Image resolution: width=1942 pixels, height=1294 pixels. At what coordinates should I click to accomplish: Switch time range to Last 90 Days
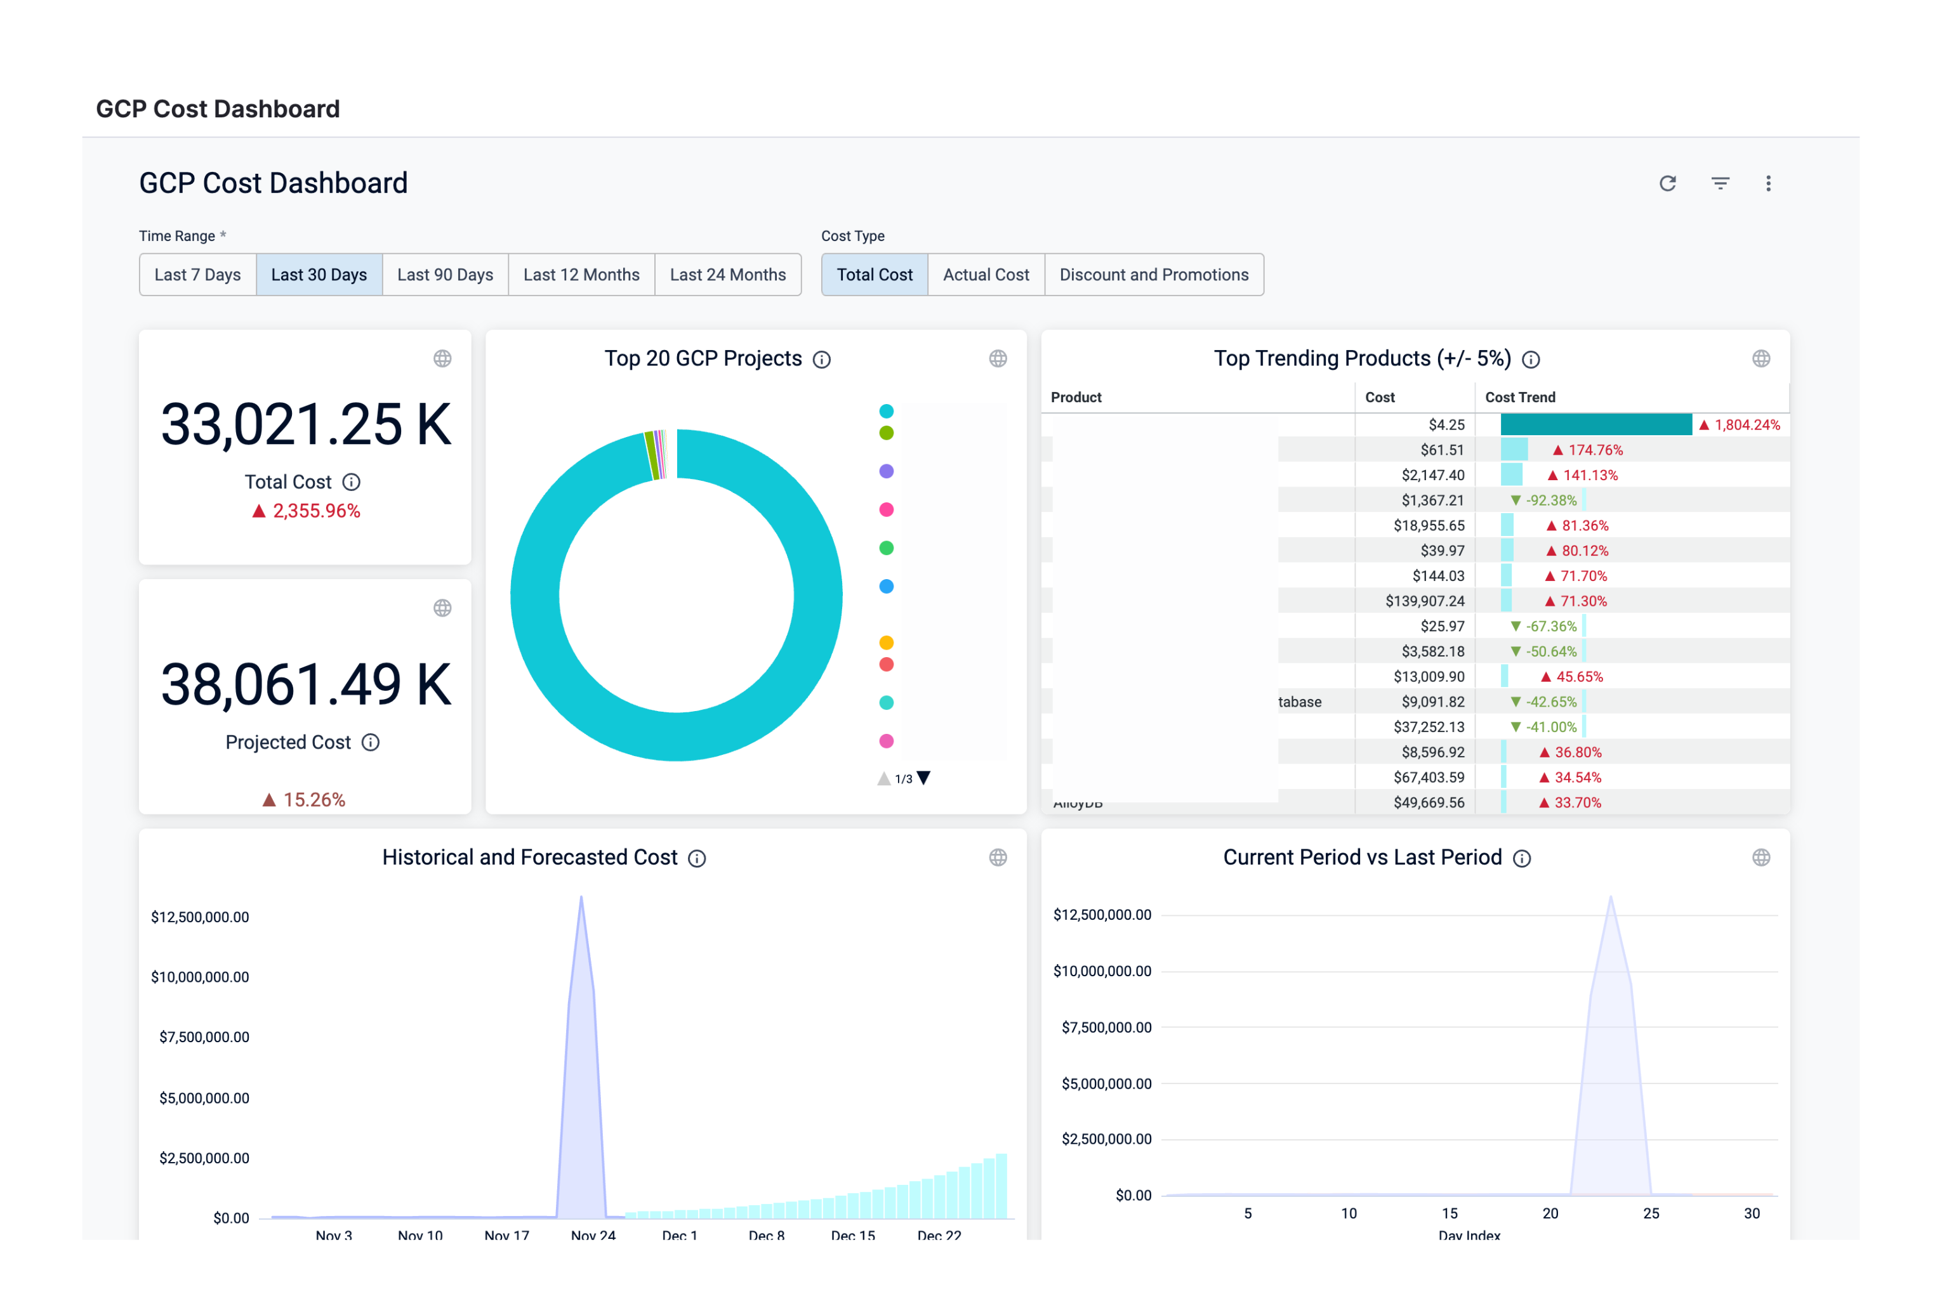[x=445, y=275]
